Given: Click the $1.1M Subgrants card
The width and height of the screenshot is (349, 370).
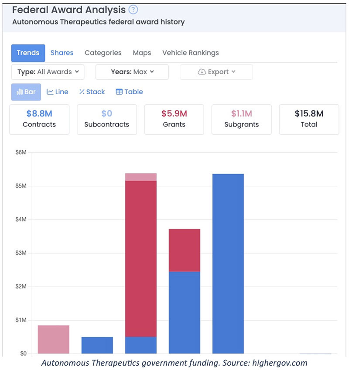Looking at the screenshot, I should coord(241,120).
